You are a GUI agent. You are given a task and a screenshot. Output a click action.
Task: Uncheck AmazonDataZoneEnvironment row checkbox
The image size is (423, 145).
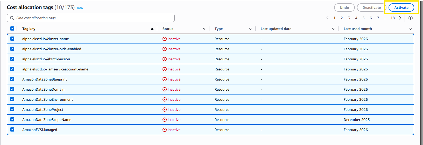(12, 99)
